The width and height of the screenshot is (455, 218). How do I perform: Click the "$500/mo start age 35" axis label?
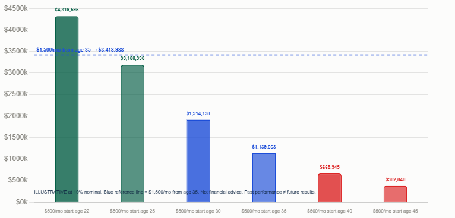pyautogui.click(x=264, y=211)
